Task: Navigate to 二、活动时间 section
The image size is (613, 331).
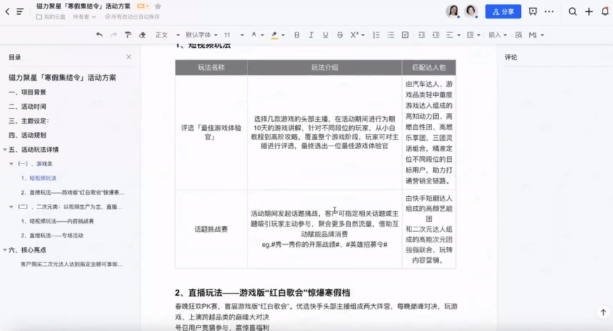Action: click(27, 107)
